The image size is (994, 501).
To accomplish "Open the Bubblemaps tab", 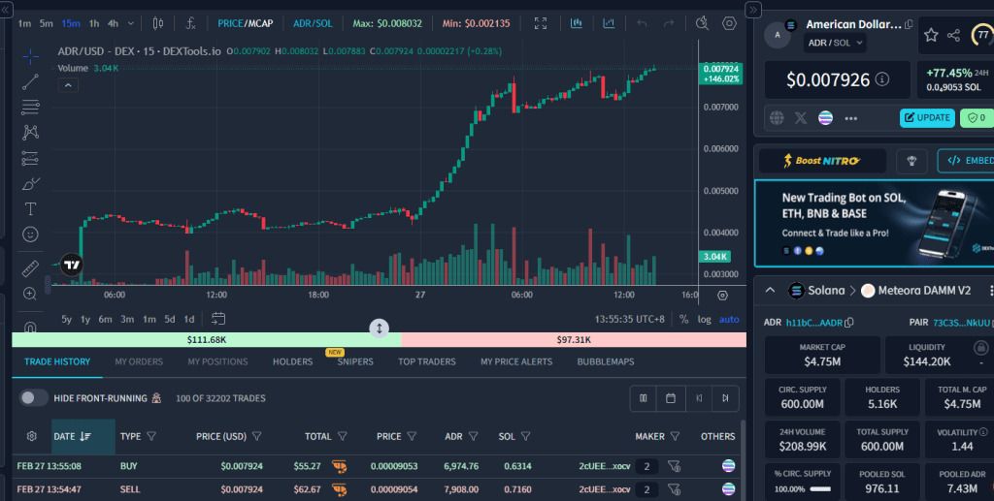I will [x=606, y=361].
